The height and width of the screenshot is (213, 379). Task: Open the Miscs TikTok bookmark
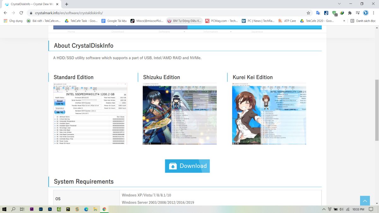147,21
